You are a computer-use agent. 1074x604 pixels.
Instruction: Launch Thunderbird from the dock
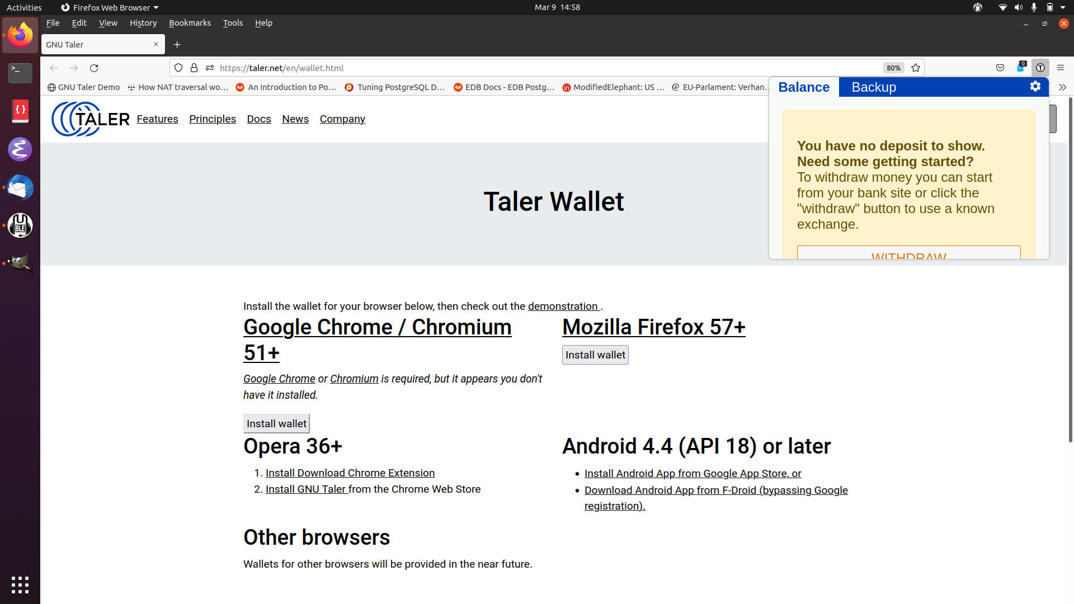point(20,188)
